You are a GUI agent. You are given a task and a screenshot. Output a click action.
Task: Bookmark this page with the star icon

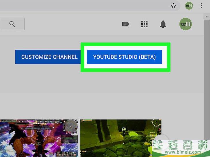[173, 6]
